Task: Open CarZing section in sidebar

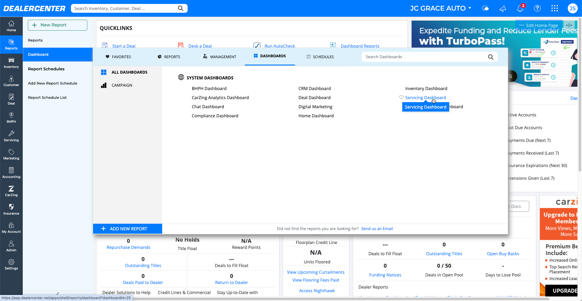Action: tap(11, 191)
